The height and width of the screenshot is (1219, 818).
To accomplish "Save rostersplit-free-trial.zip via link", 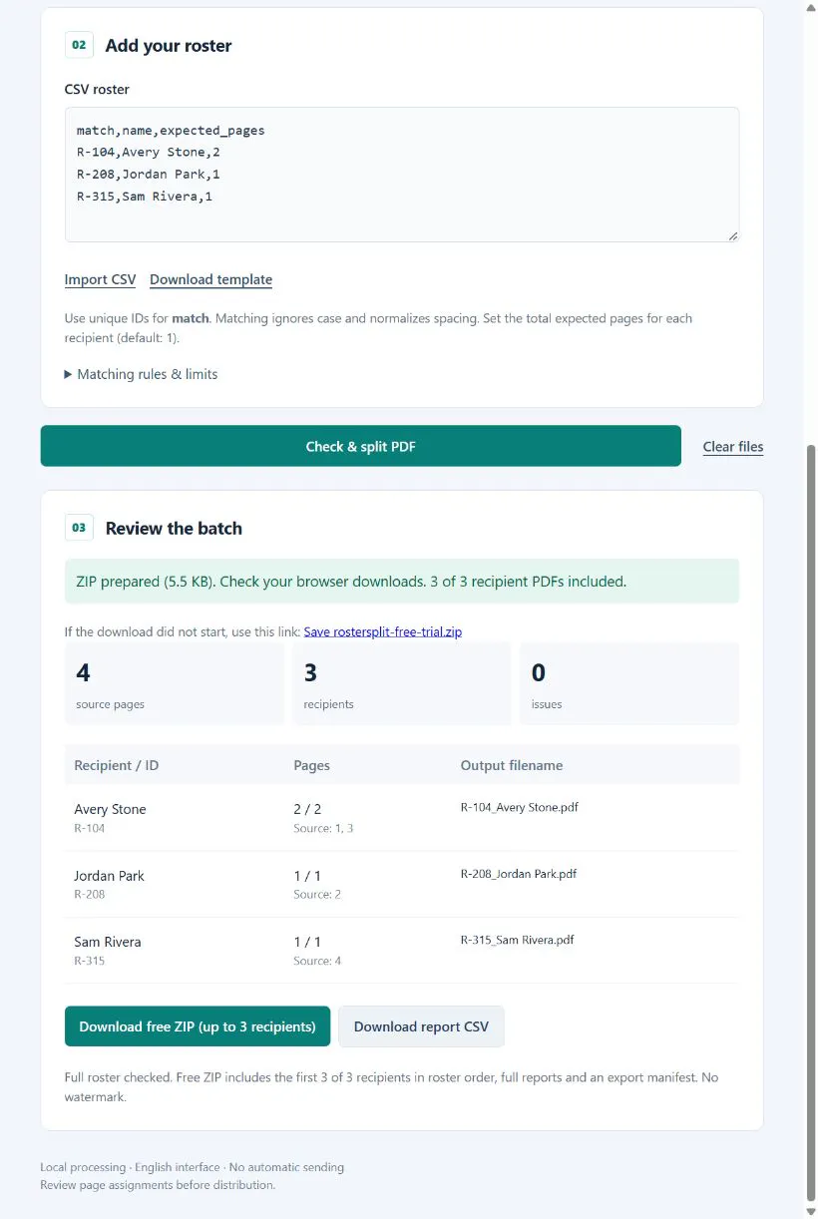I will click(x=383, y=631).
